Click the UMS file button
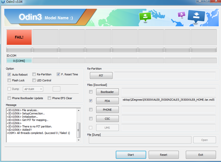This screenshot has width=221, height=162. pyautogui.click(x=107, y=128)
